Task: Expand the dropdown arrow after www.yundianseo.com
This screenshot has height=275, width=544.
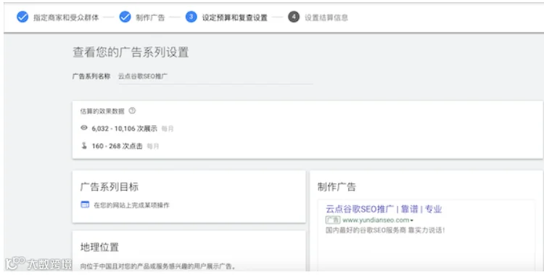Action: 412,221
